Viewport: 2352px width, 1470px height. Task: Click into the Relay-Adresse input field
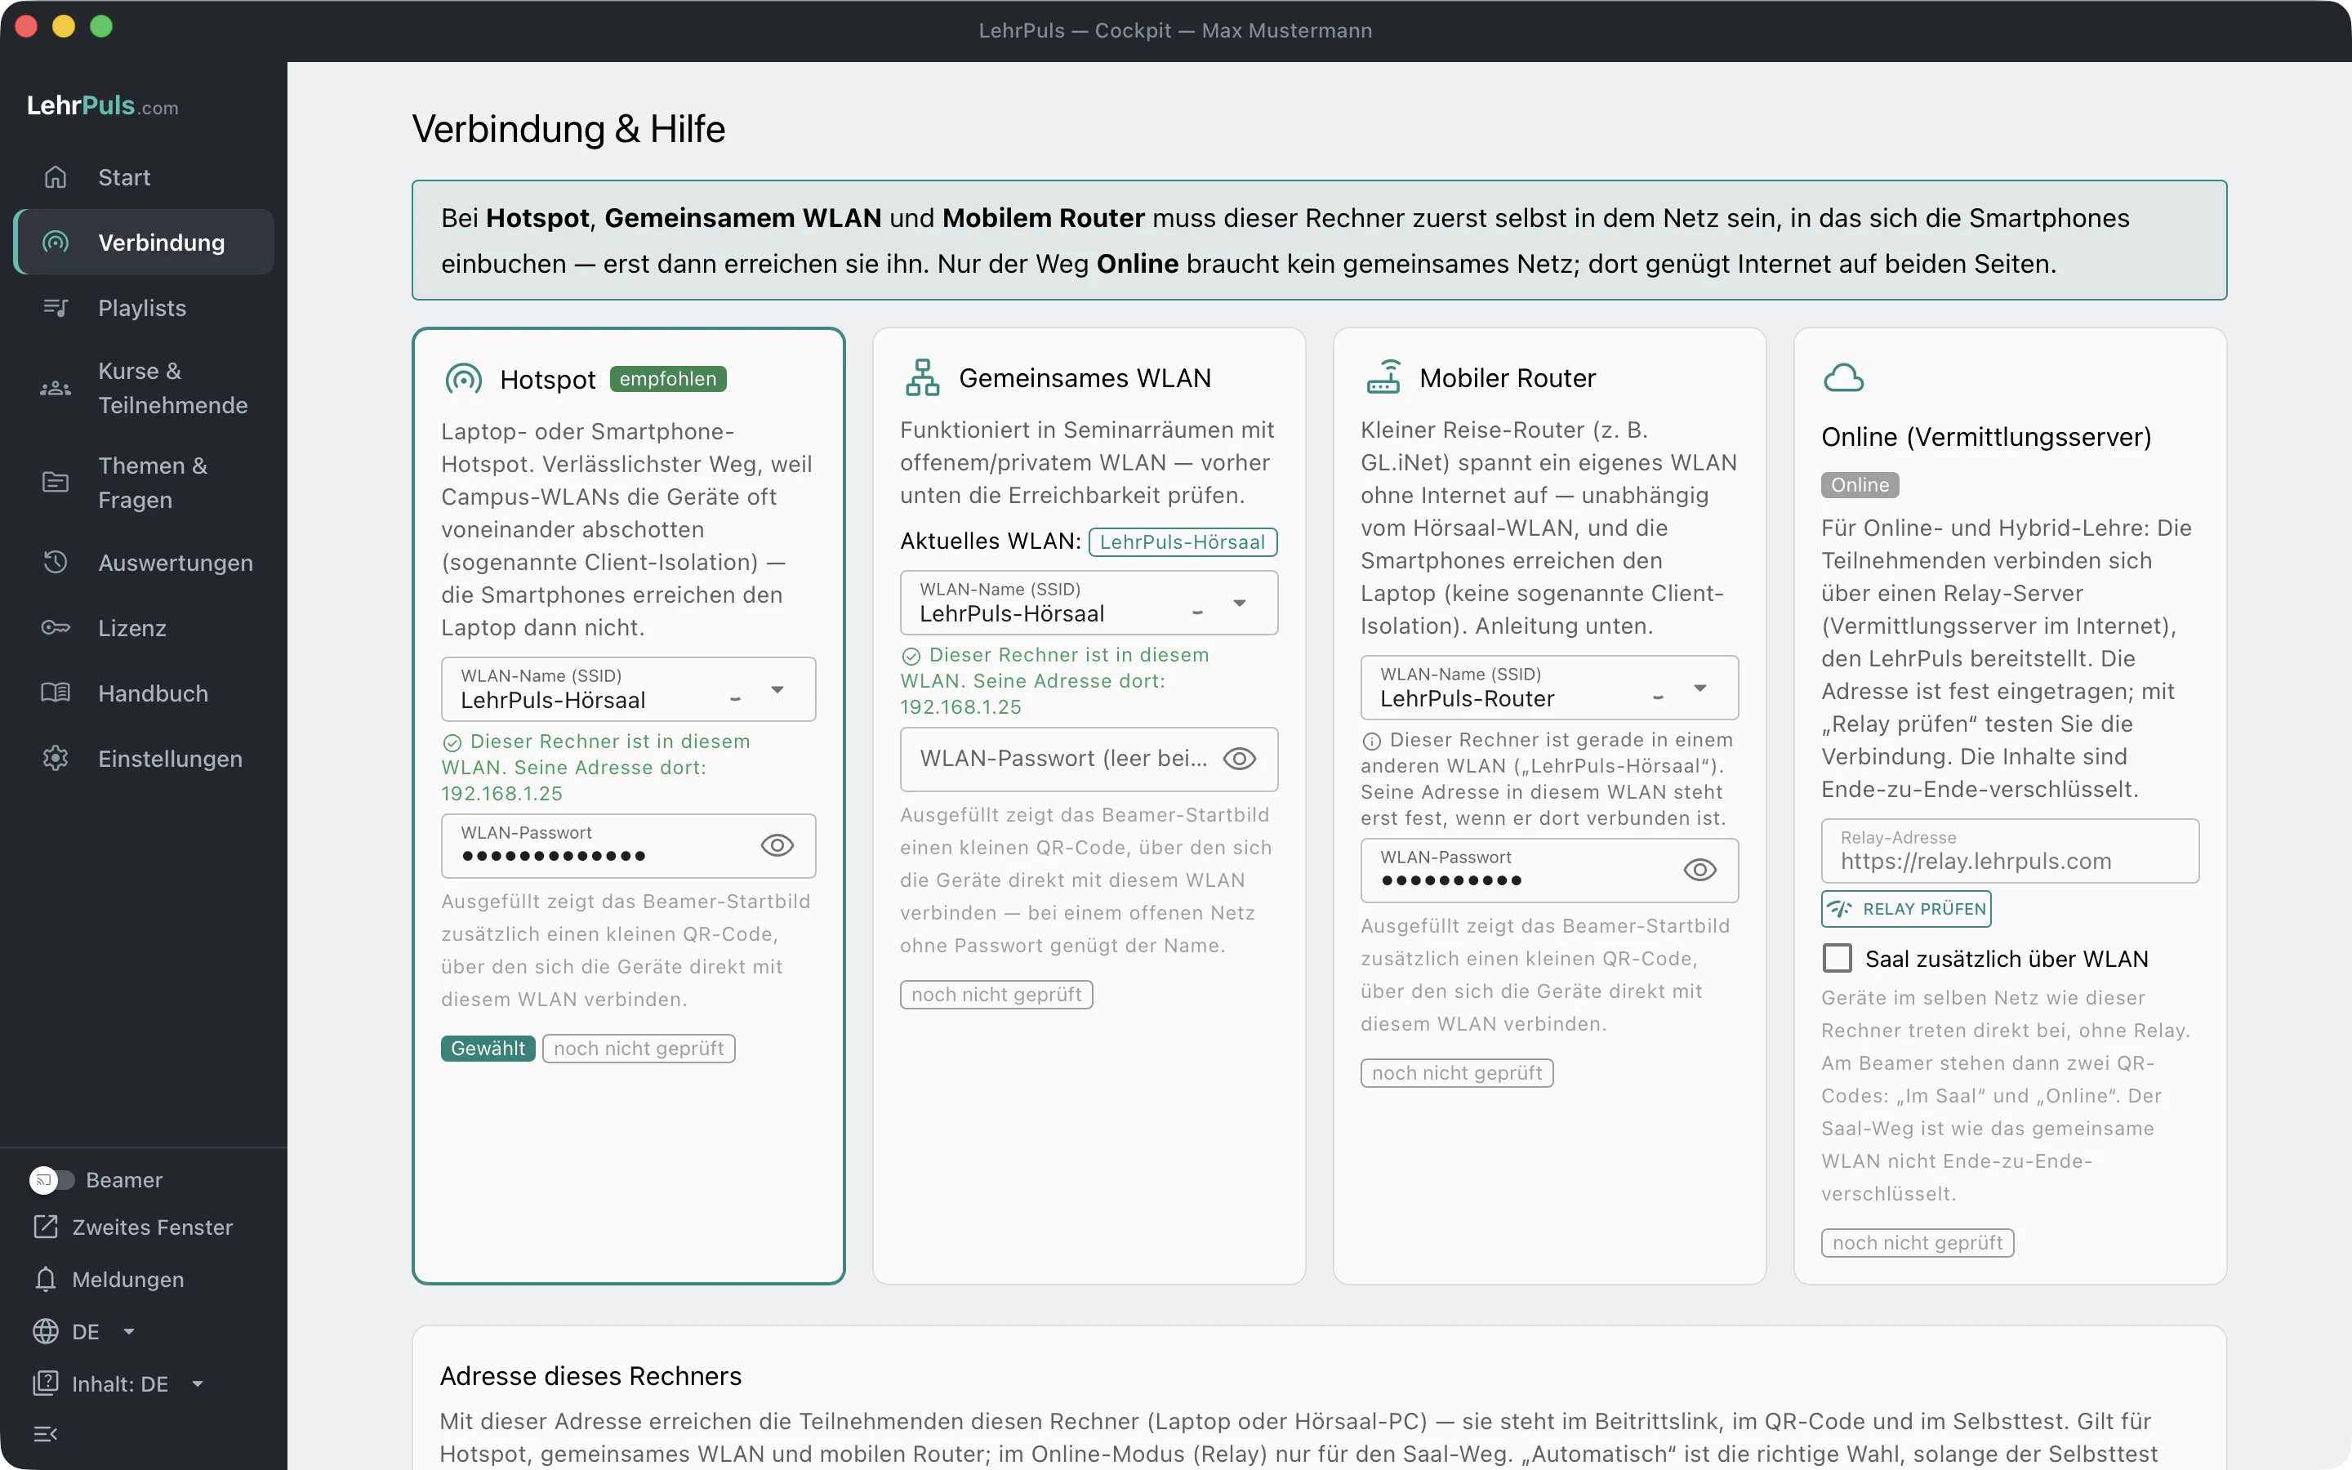click(2010, 851)
